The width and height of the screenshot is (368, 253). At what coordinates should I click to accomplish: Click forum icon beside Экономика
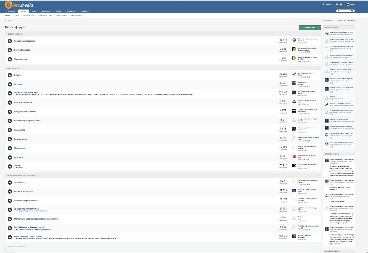(x=10, y=183)
